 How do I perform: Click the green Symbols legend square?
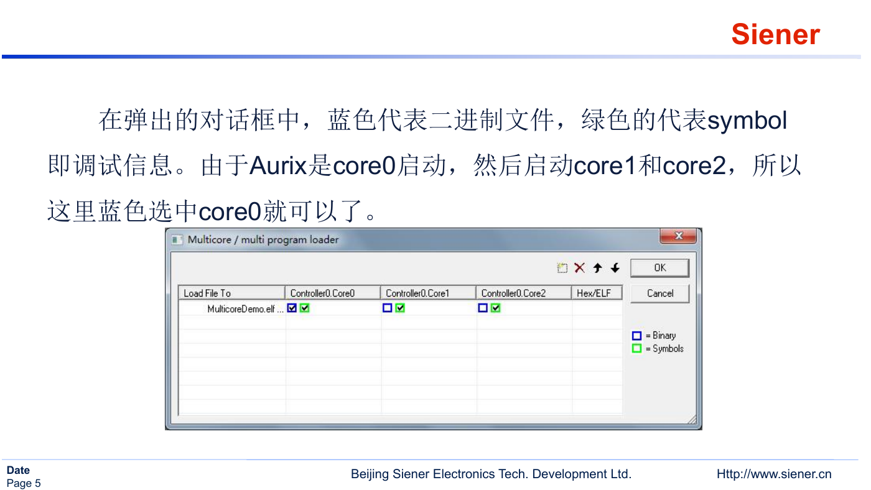pyautogui.click(x=636, y=349)
